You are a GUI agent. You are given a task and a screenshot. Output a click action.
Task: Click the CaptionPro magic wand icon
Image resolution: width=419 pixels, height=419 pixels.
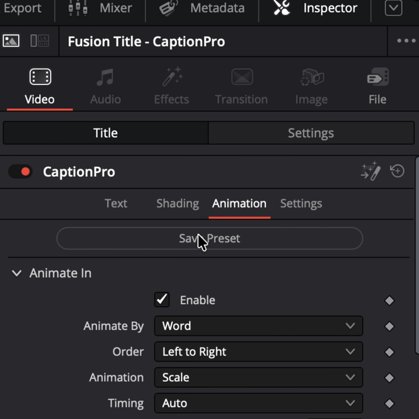[x=371, y=171]
